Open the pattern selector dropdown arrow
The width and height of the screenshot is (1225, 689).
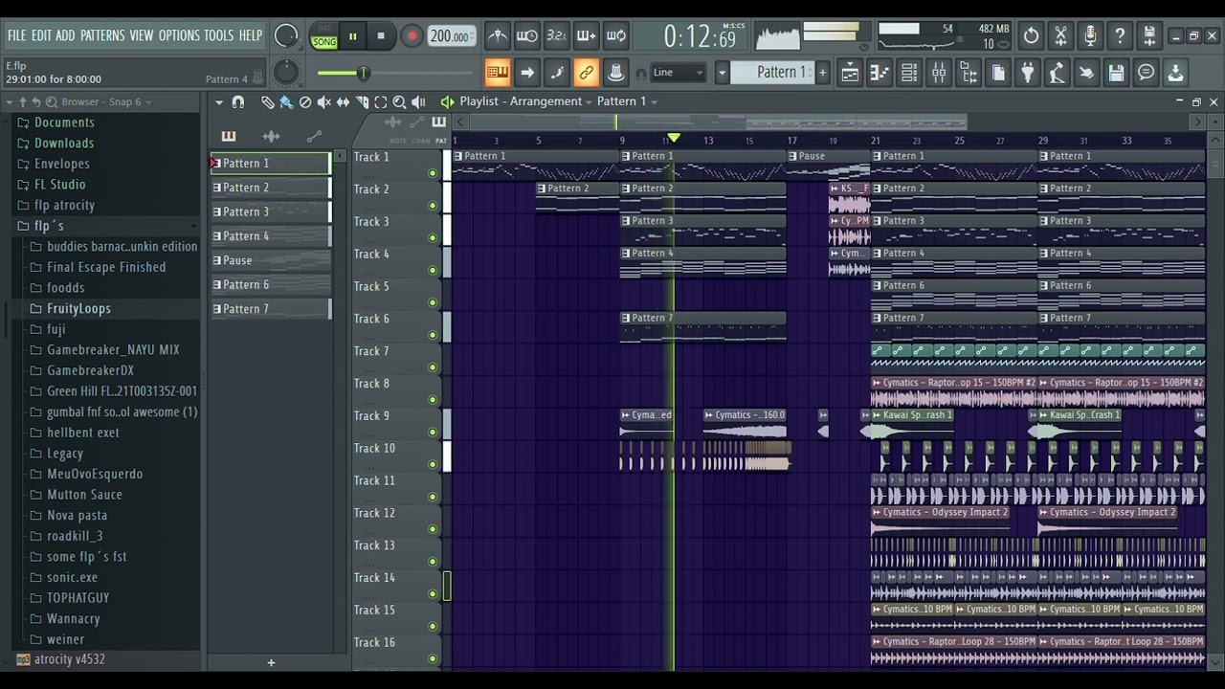(723, 73)
